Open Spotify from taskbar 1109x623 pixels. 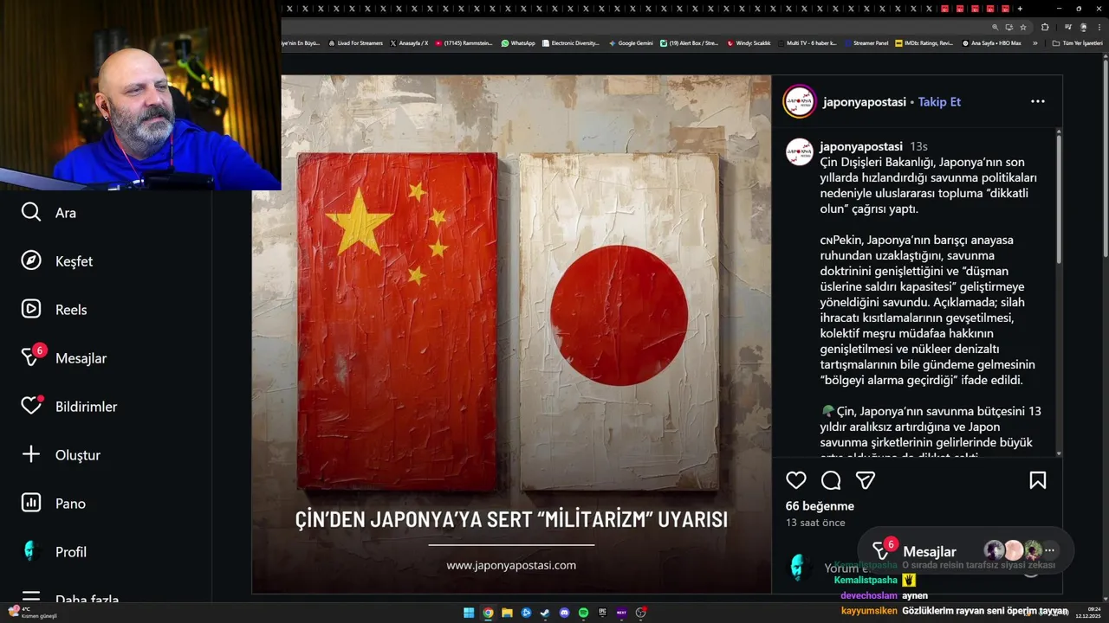583,613
